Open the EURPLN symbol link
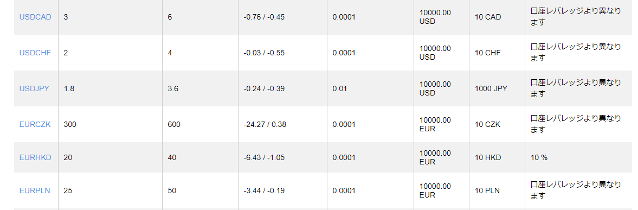Screen dimensions: 638x210 pos(35,190)
